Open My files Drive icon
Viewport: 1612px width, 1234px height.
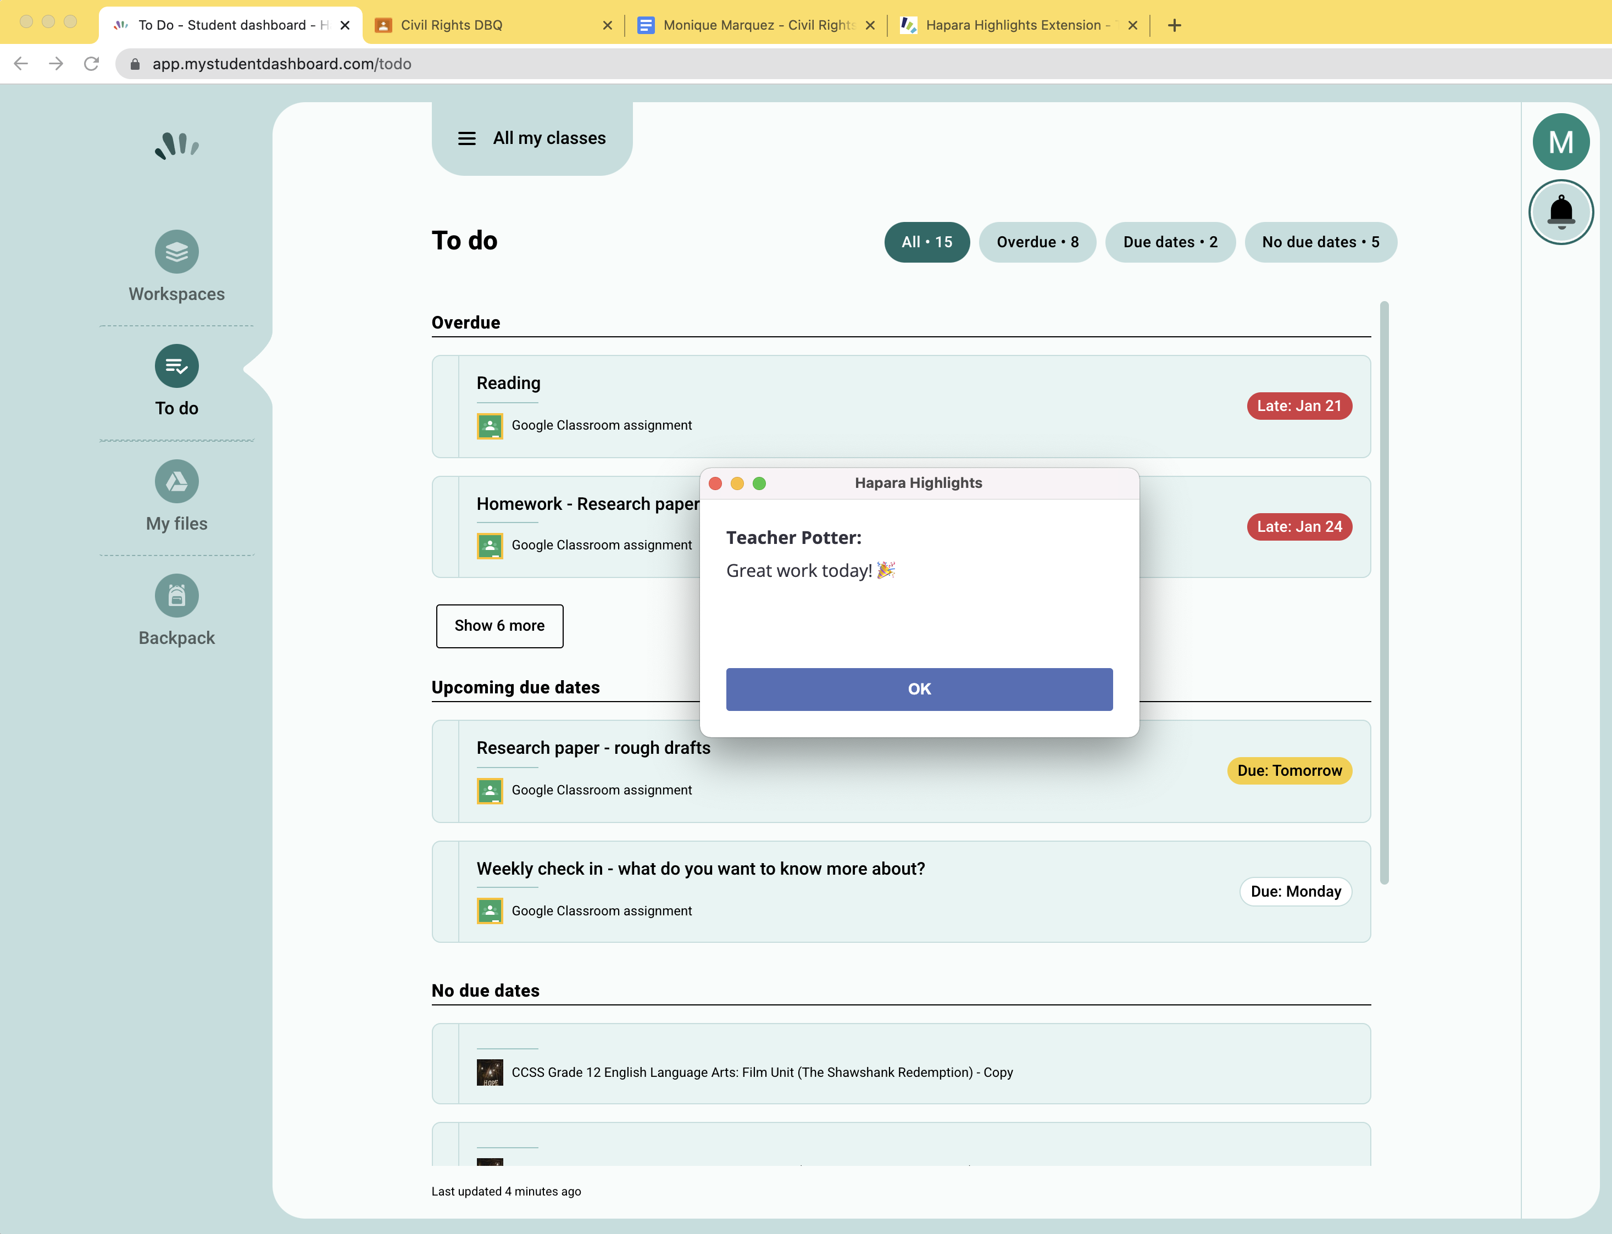point(176,481)
